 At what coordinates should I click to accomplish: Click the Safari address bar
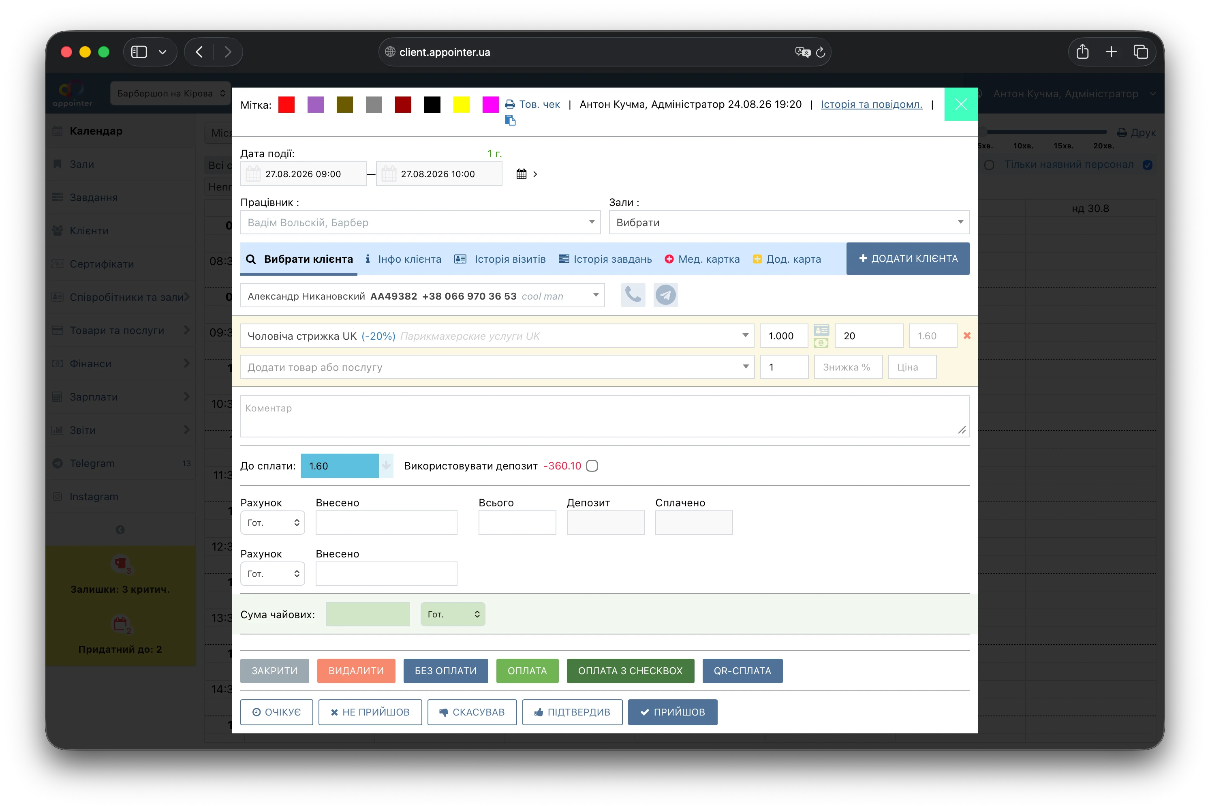coord(605,52)
